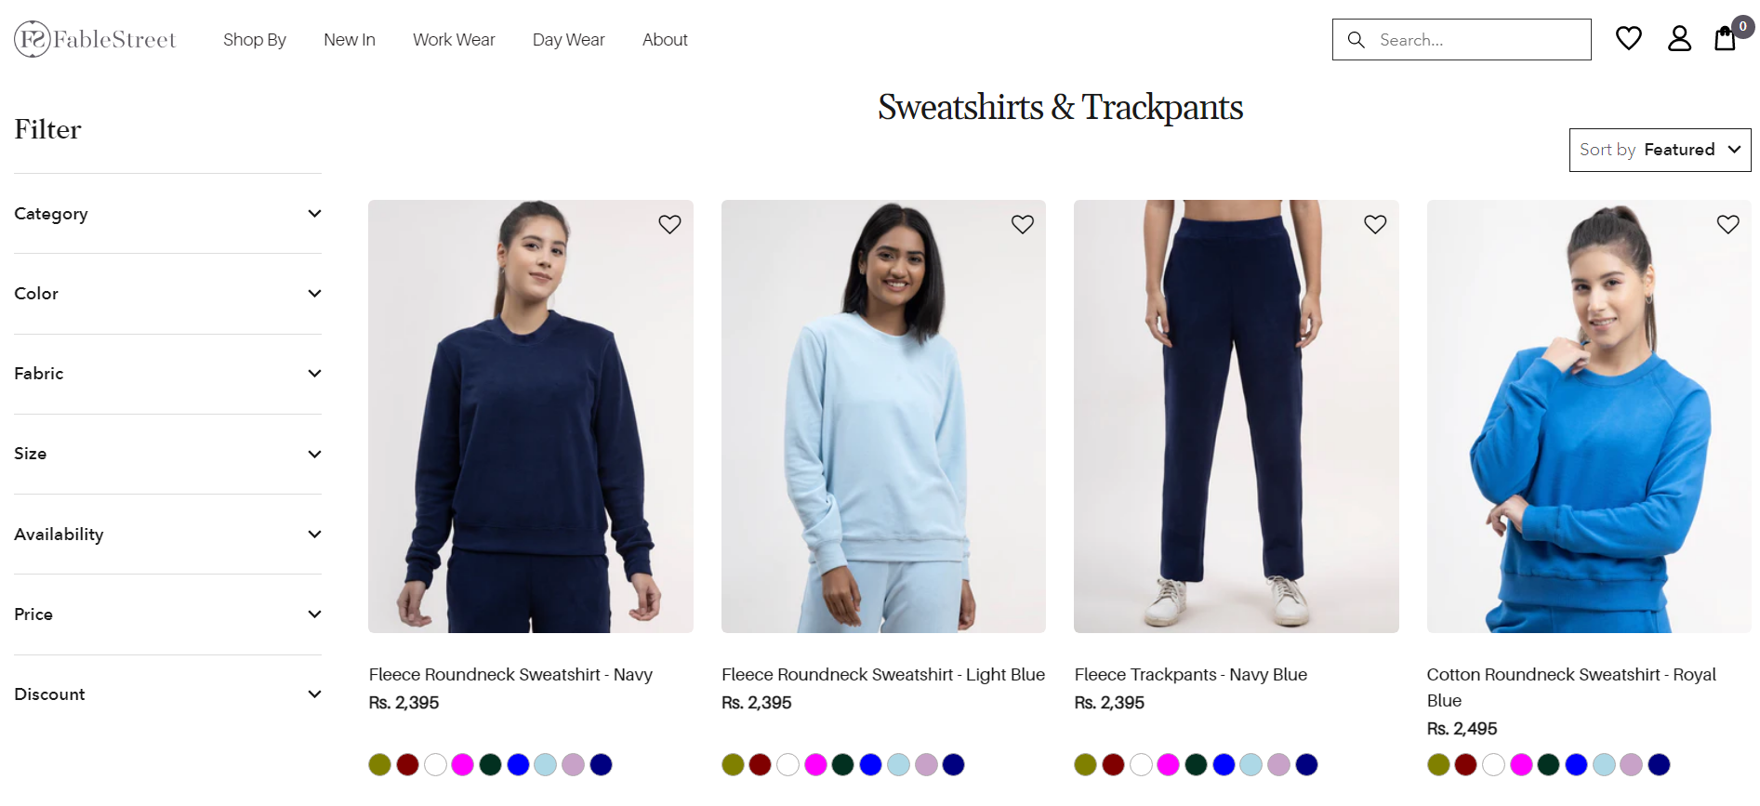Click the Search input field
Viewport: 1760px width, 806px height.
click(1462, 40)
